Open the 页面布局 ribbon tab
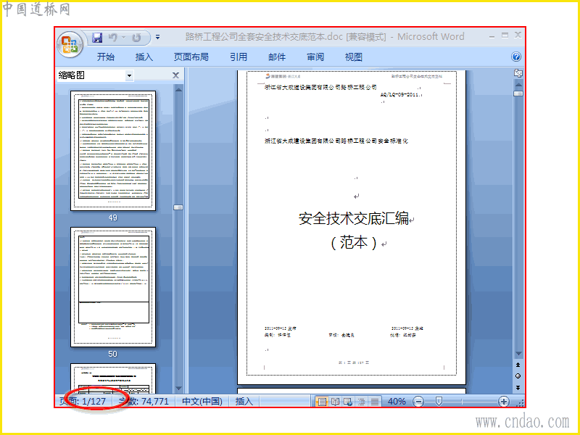Viewport: 580px width, 435px height. coord(191,57)
